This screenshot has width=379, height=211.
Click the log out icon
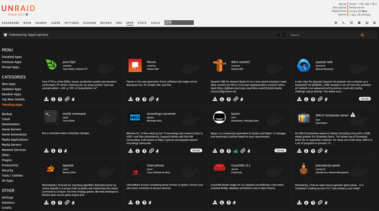(336, 23)
